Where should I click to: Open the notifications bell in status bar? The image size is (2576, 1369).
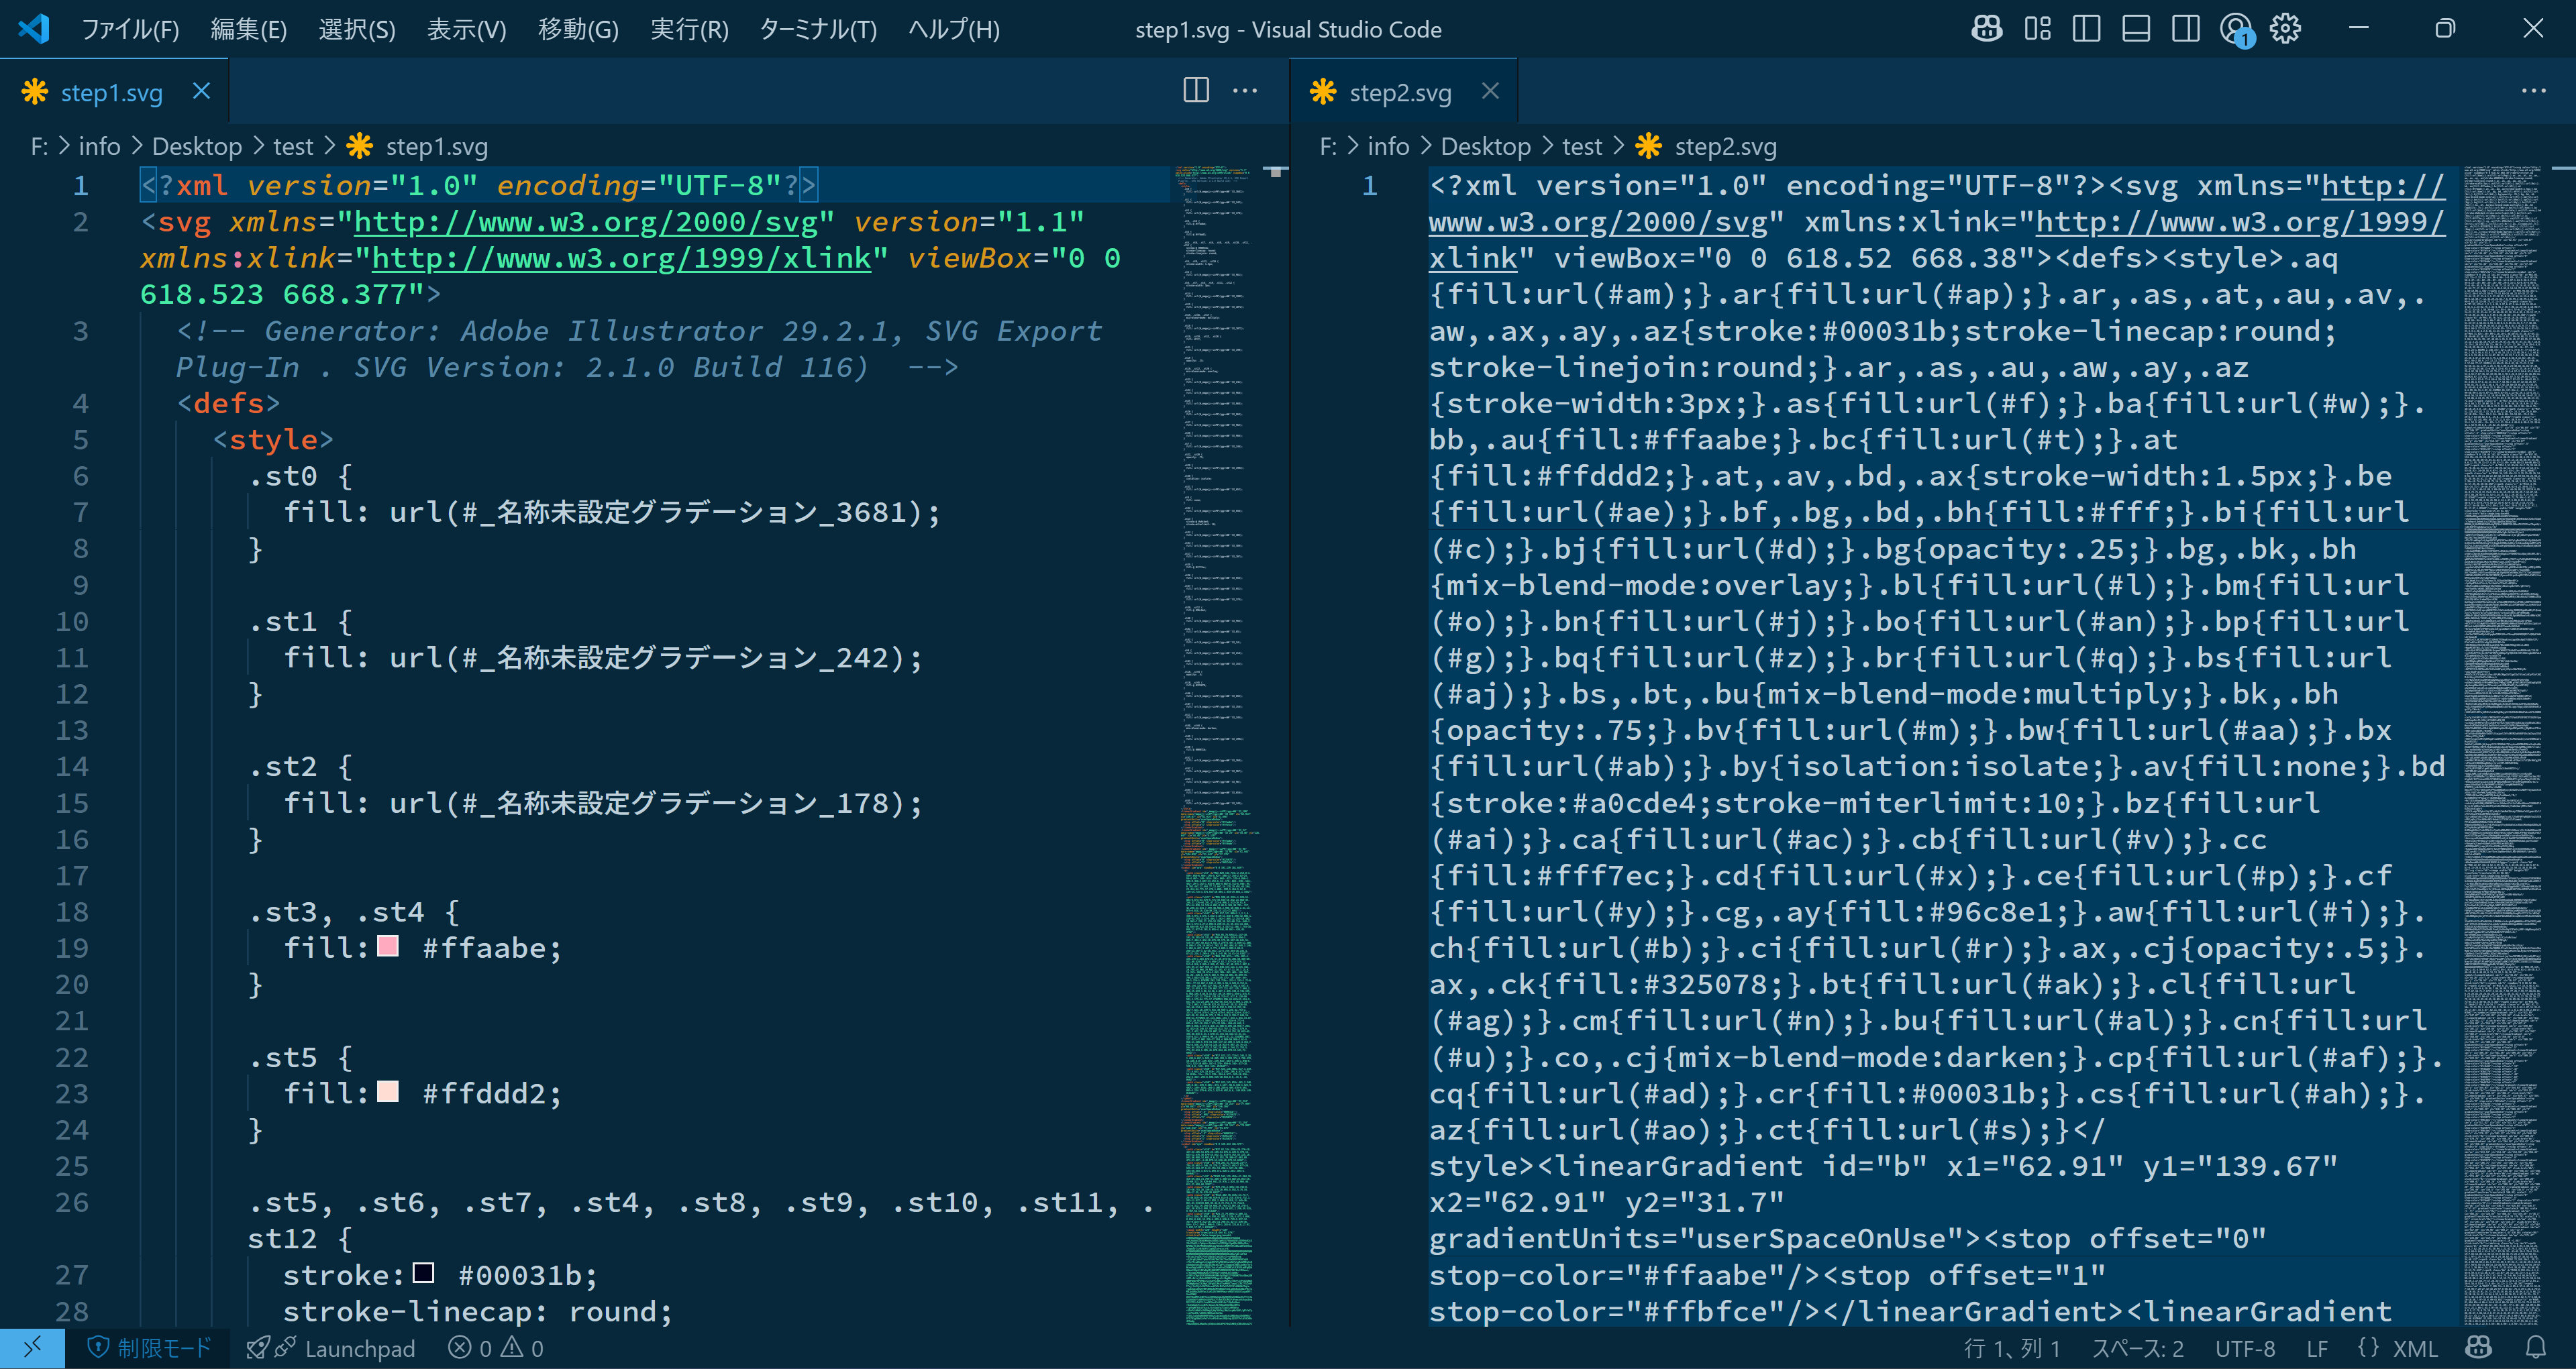click(x=2535, y=1347)
